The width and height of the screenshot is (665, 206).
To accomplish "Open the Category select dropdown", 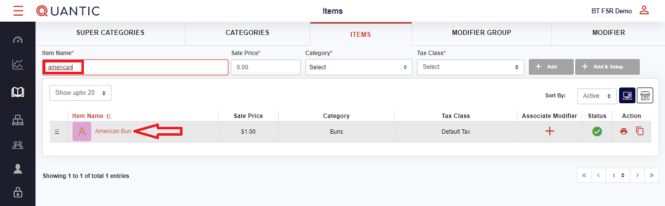I will [359, 67].
